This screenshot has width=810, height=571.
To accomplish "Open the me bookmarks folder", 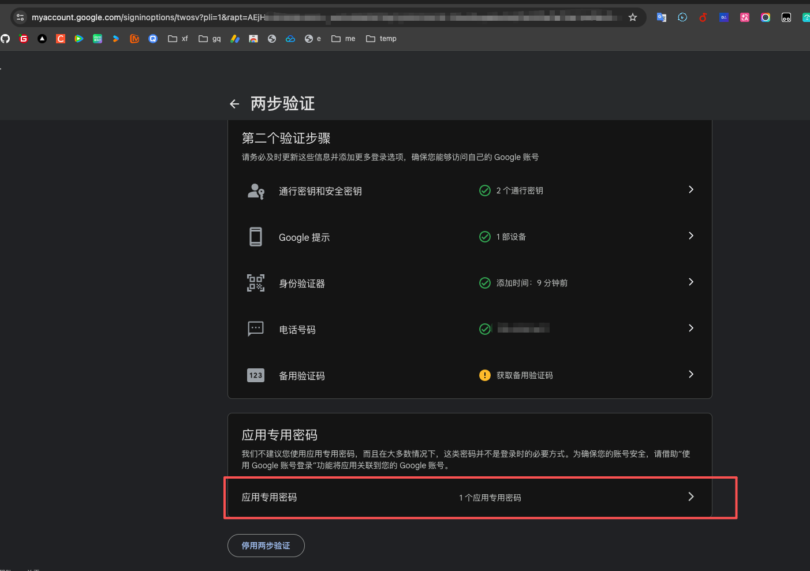I will pyautogui.click(x=344, y=39).
